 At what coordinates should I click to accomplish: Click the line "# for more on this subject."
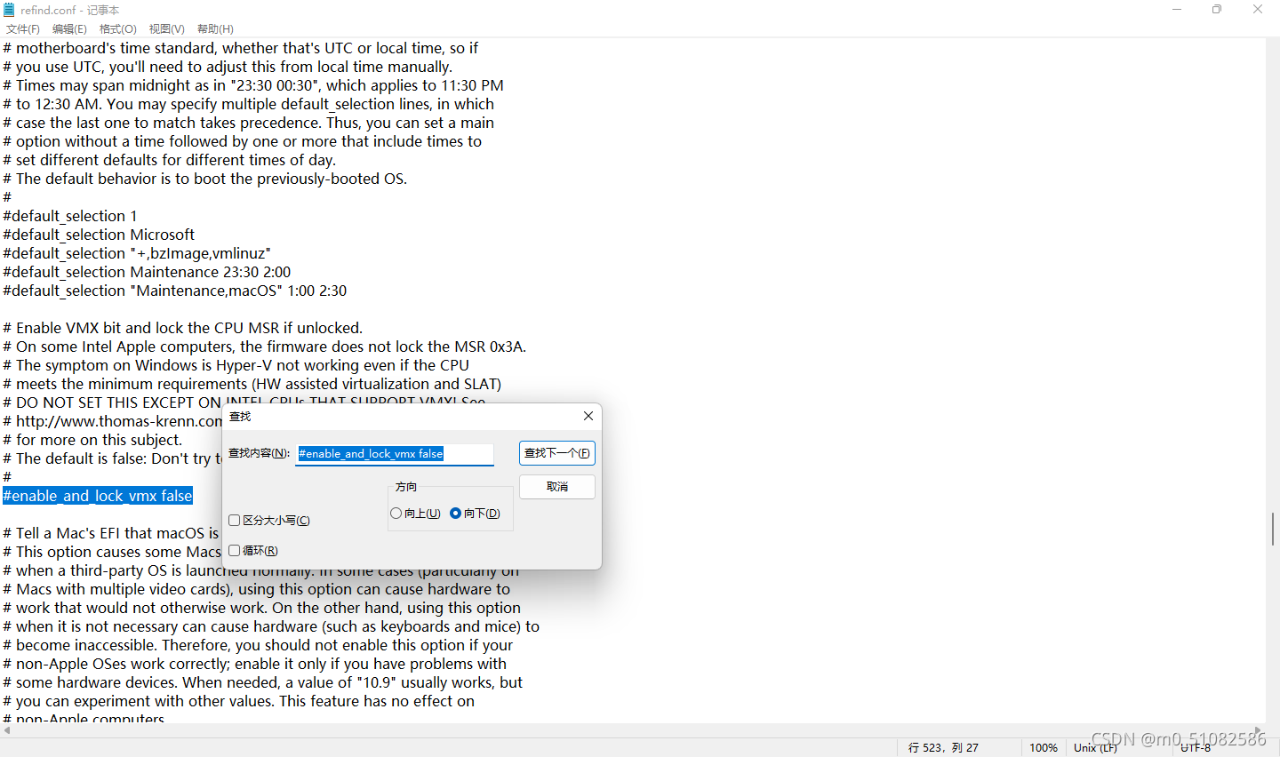pos(92,440)
